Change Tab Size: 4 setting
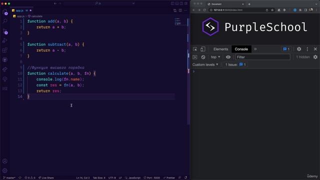This screenshot has width=320, height=180. (x=99, y=178)
